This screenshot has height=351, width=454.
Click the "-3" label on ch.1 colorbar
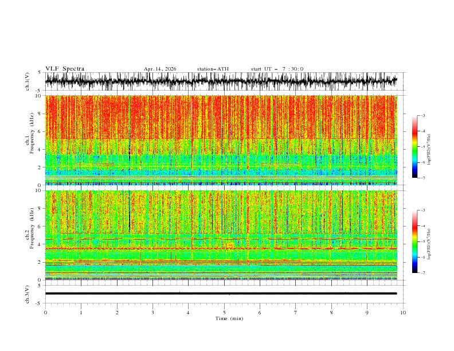click(422, 115)
